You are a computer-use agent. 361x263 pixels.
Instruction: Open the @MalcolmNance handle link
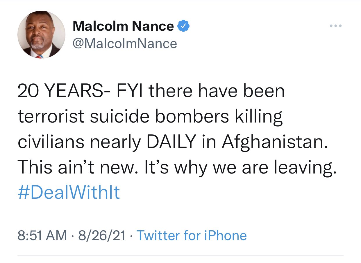(x=125, y=44)
